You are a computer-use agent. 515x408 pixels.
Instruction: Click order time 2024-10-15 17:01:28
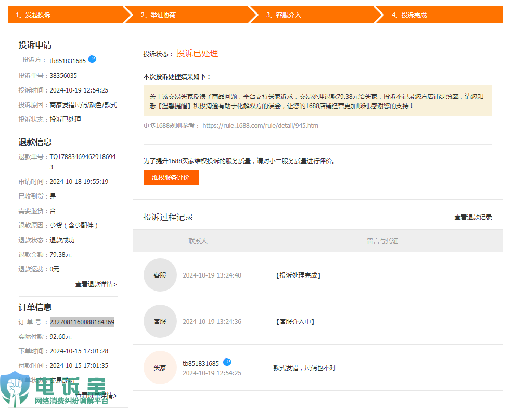click(79, 351)
